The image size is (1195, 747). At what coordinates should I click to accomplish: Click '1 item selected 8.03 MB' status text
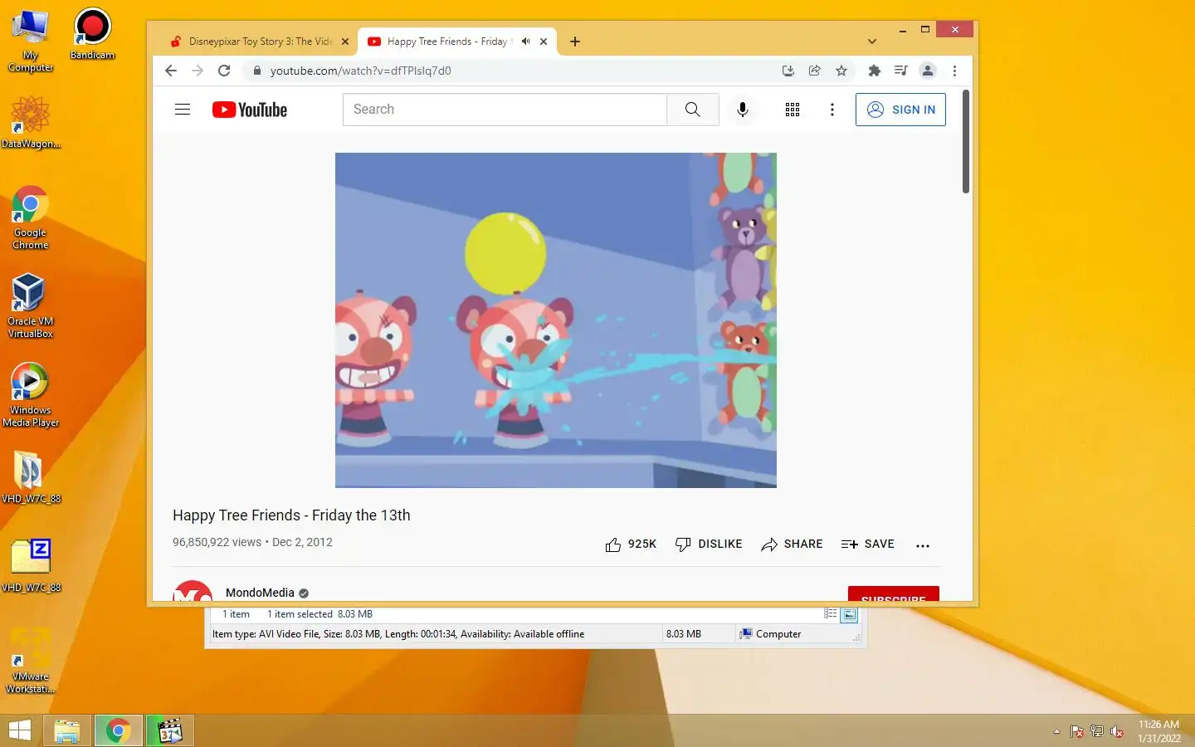[319, 614]
